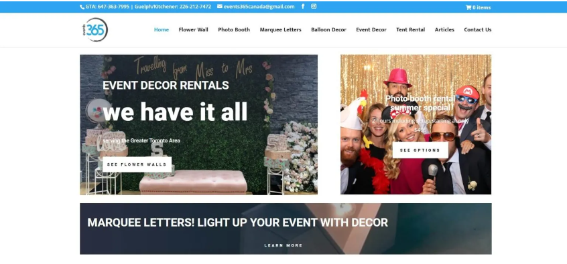Click the shopping cart icon
The image size is (567, 264).
click(x=468, y=7)
